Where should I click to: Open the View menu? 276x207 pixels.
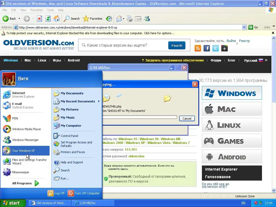point(23,10)
